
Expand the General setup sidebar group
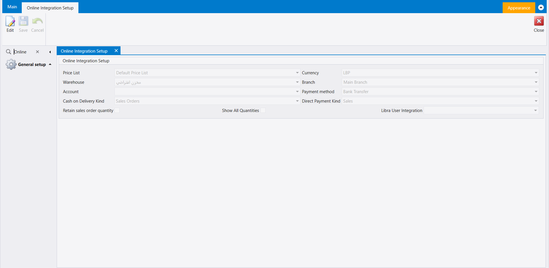50,64
